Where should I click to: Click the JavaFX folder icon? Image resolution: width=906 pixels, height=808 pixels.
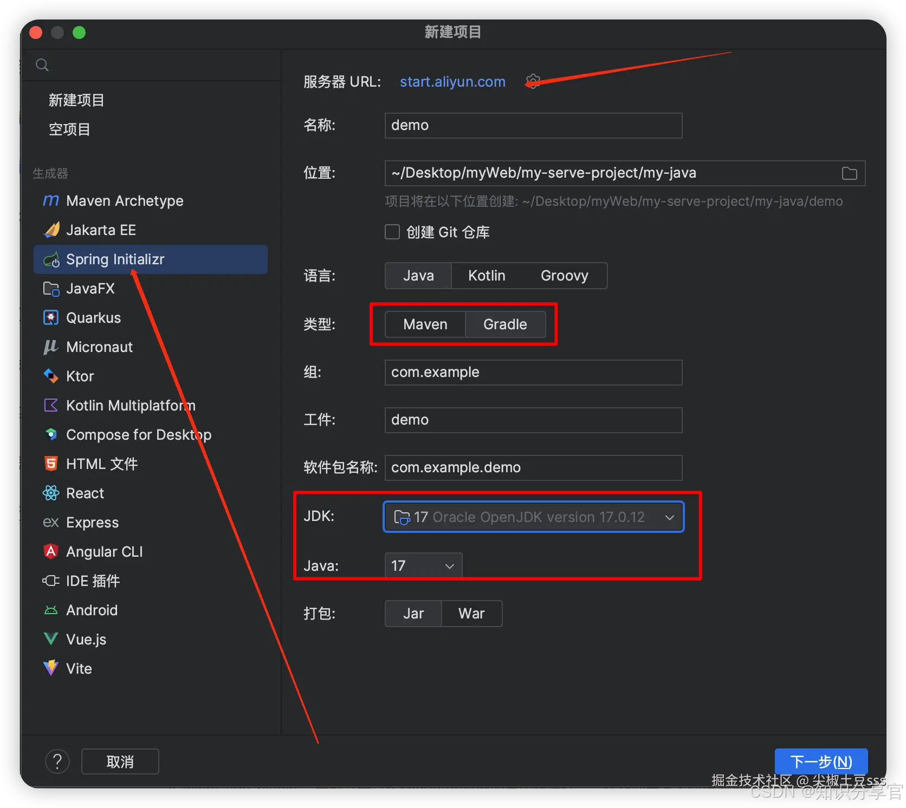[x=51, y=289]
